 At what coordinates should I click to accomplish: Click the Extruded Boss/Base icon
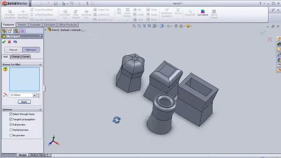tap(10, 11)
